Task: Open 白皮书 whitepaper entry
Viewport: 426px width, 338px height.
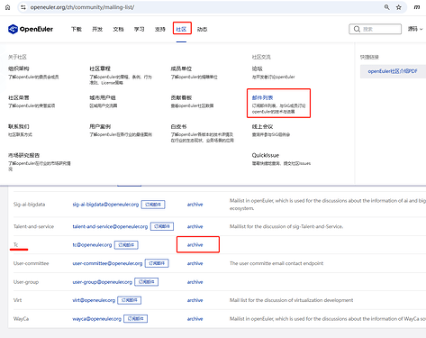Action: pyautogui.click(x=178, y=126)
